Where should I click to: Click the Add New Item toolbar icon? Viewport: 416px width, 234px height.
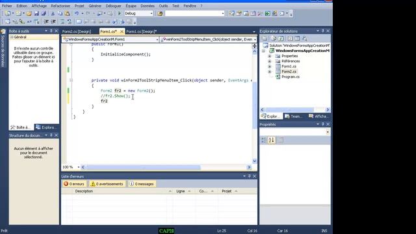point(18,13)
